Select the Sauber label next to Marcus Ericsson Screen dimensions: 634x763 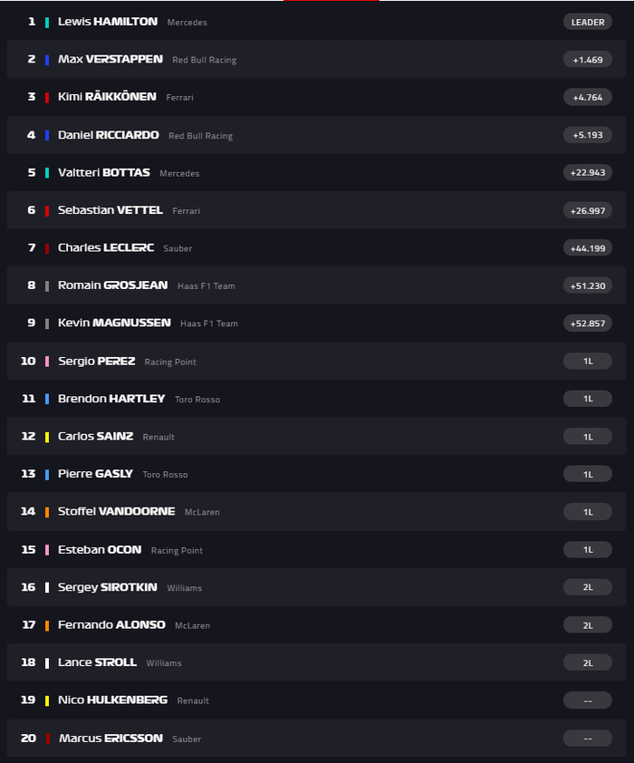(x=187, y=739)
